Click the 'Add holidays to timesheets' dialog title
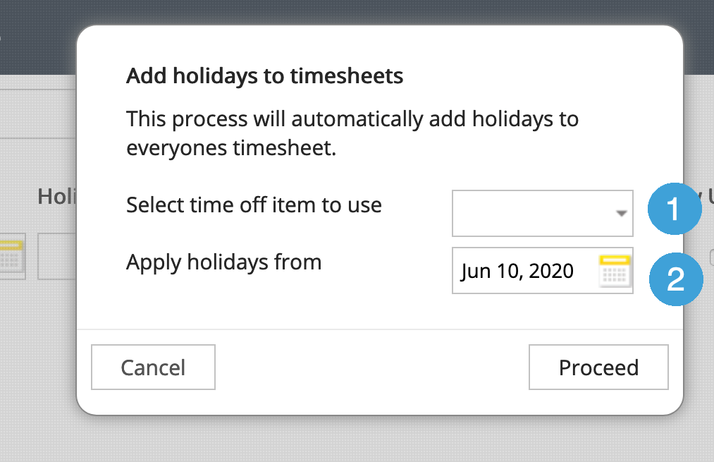 pyautogui.click(x=264, y=75)
